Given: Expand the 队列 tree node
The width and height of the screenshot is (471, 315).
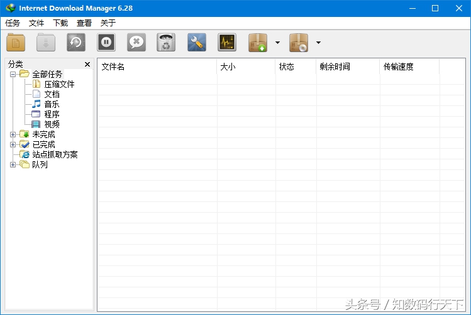Looking at the screenshot, I should (13, 164).
